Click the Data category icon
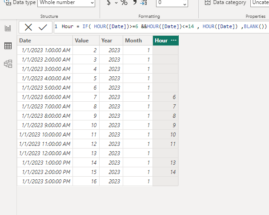Image resolution: width=269 pixels, height=215 pixels. click(x=208, y=2)
